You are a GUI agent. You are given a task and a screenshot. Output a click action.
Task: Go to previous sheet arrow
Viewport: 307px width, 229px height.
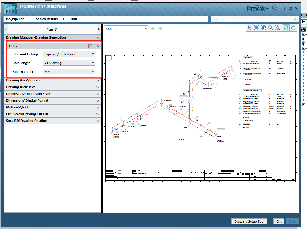[x=153, y=29]
